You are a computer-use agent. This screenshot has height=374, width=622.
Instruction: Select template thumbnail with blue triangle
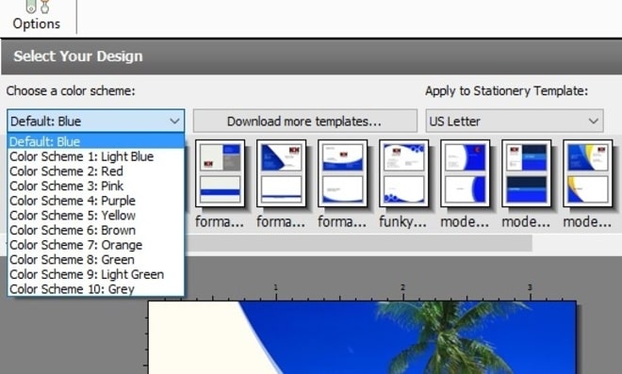(x=281, y=173)
